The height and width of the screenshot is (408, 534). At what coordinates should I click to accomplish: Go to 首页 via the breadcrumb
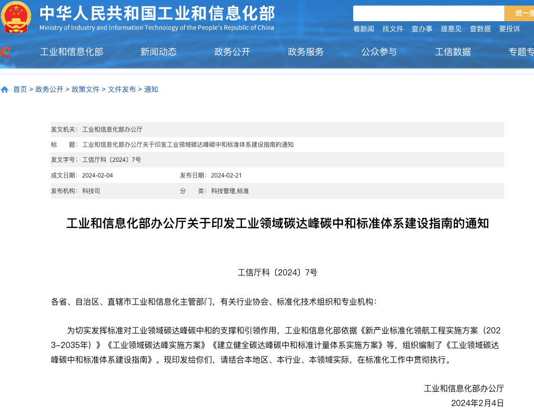20,89
